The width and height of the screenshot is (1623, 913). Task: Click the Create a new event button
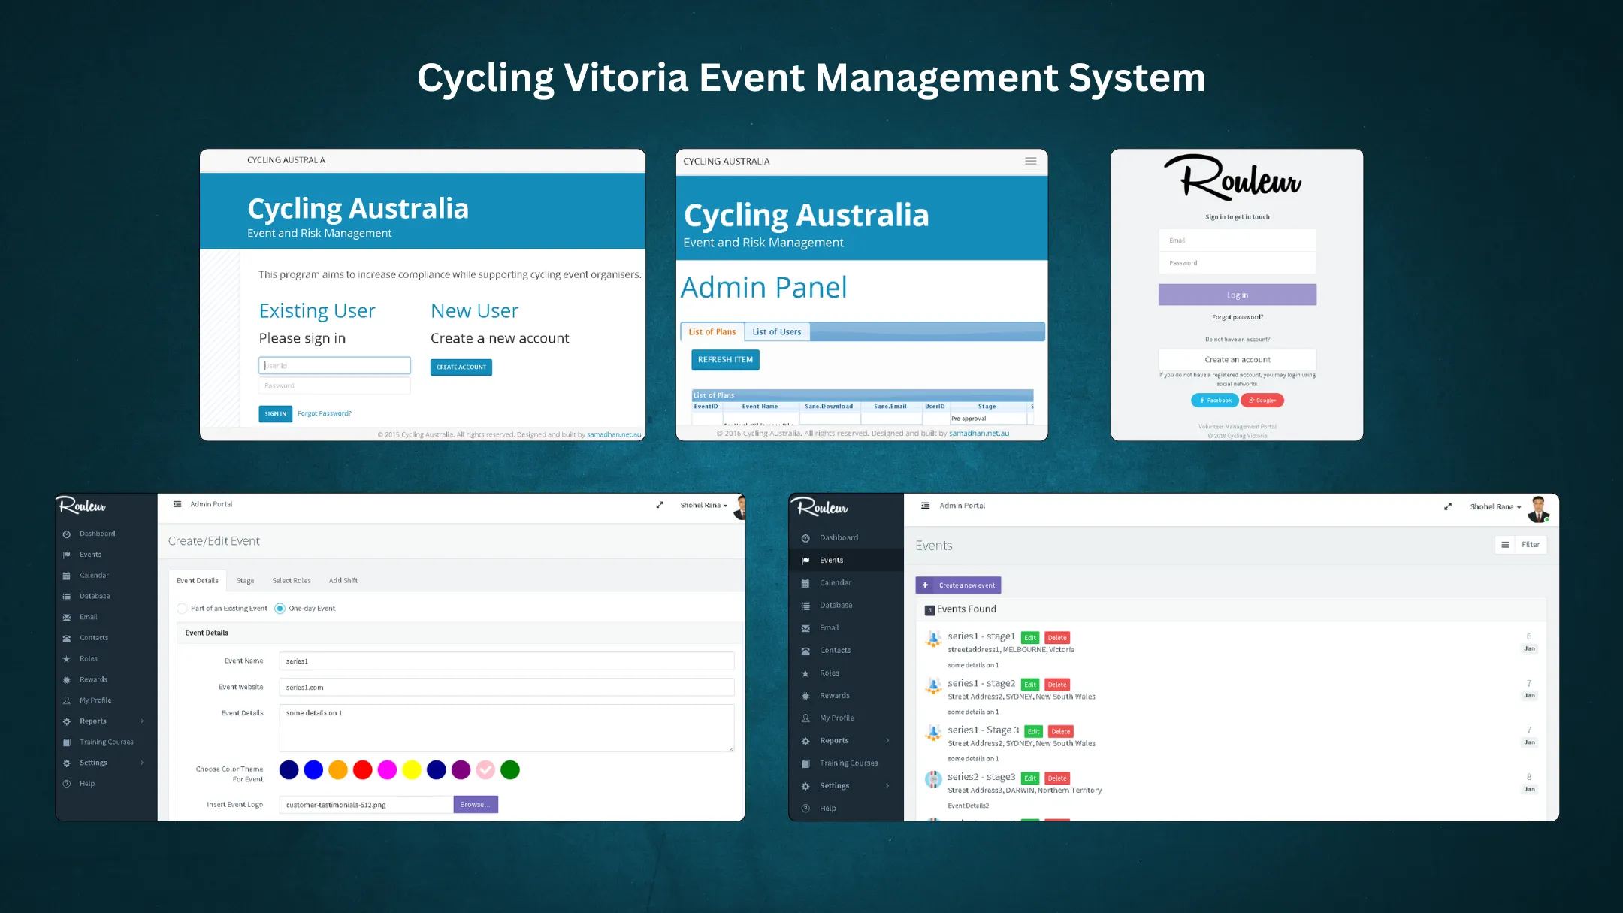pos(958,585)
